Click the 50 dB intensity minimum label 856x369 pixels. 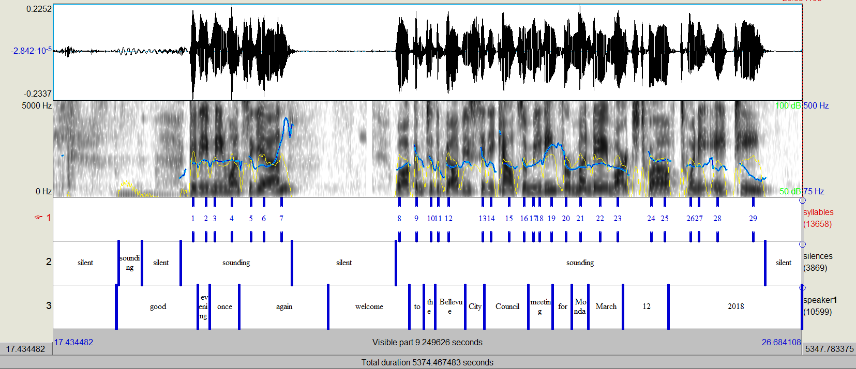790,191
